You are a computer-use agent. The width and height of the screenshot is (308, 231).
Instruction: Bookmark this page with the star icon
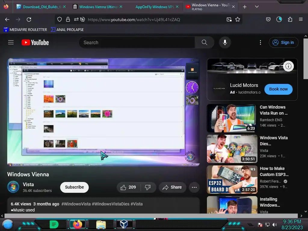pyautogui.click(x=238, y=19)
